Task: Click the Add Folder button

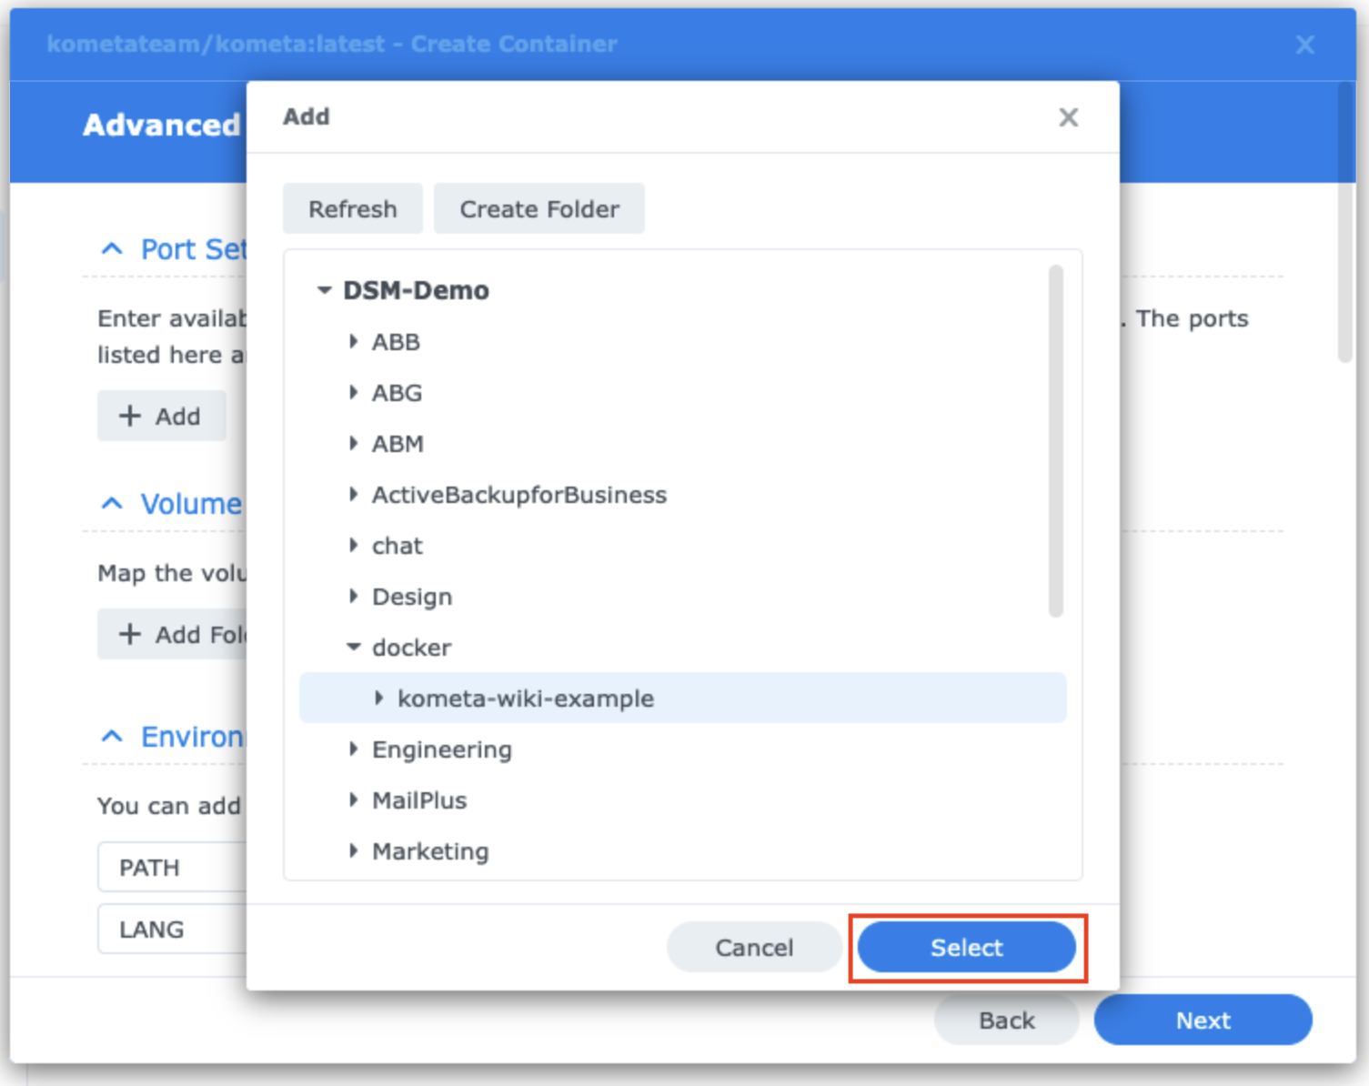Action: (173, 634)
